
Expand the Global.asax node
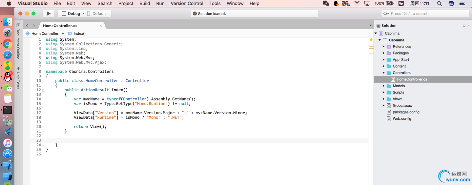383,106
